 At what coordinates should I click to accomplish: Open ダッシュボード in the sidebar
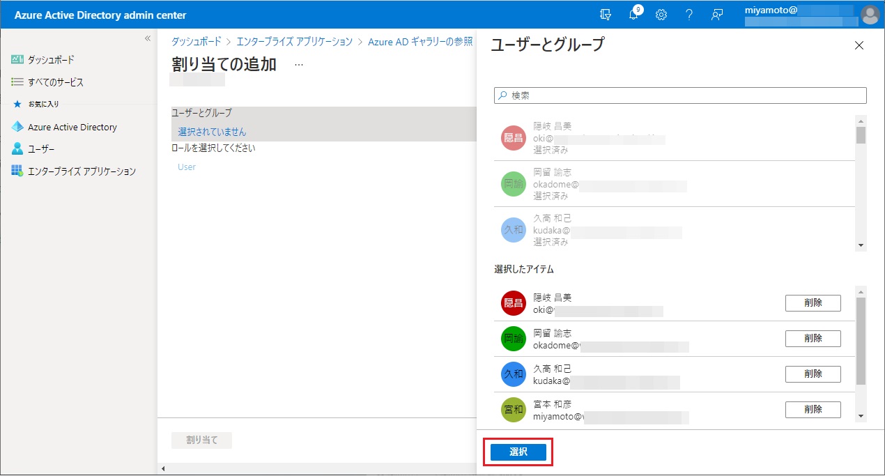point(50,60)
